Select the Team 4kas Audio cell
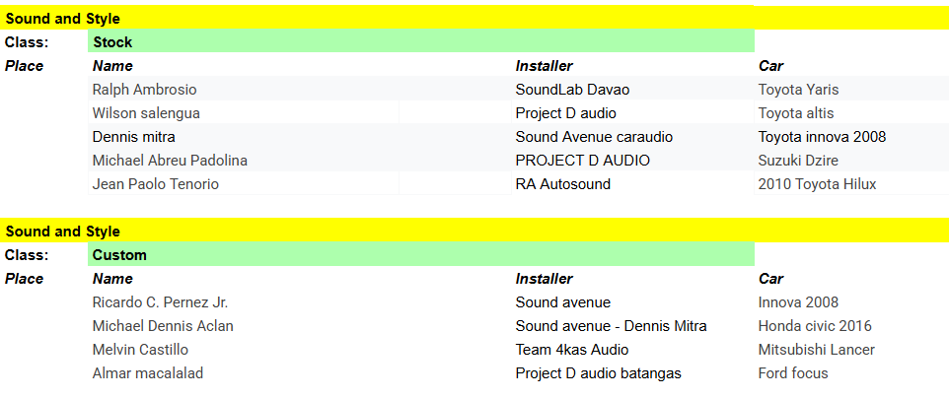This screenshot has height=399, width=949. (x=571, y=350)
